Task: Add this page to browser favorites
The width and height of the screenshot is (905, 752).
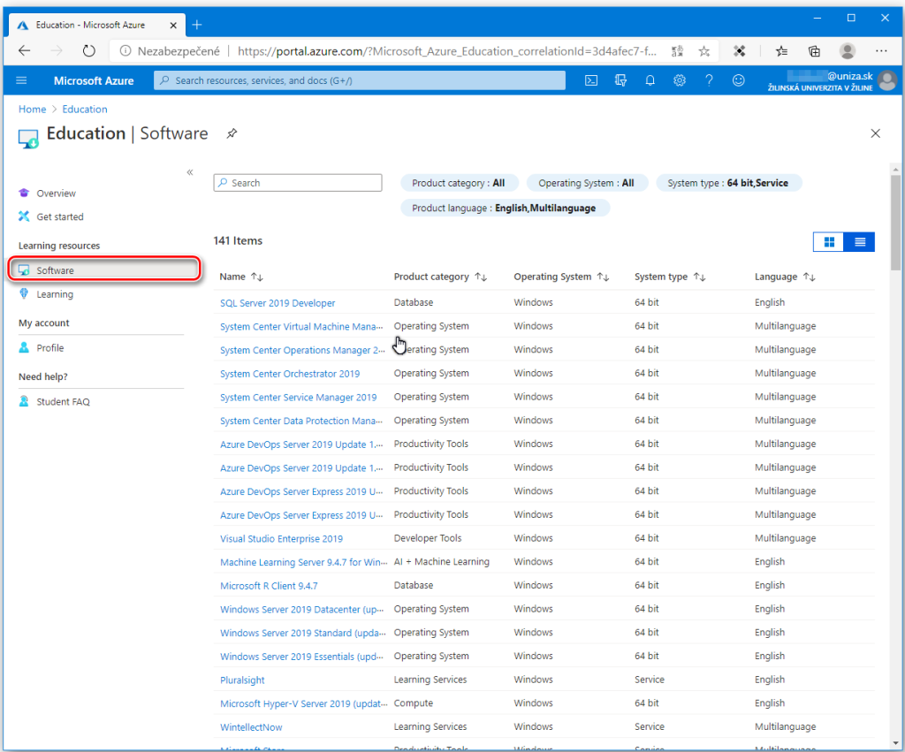Action: tap(704, 51)
